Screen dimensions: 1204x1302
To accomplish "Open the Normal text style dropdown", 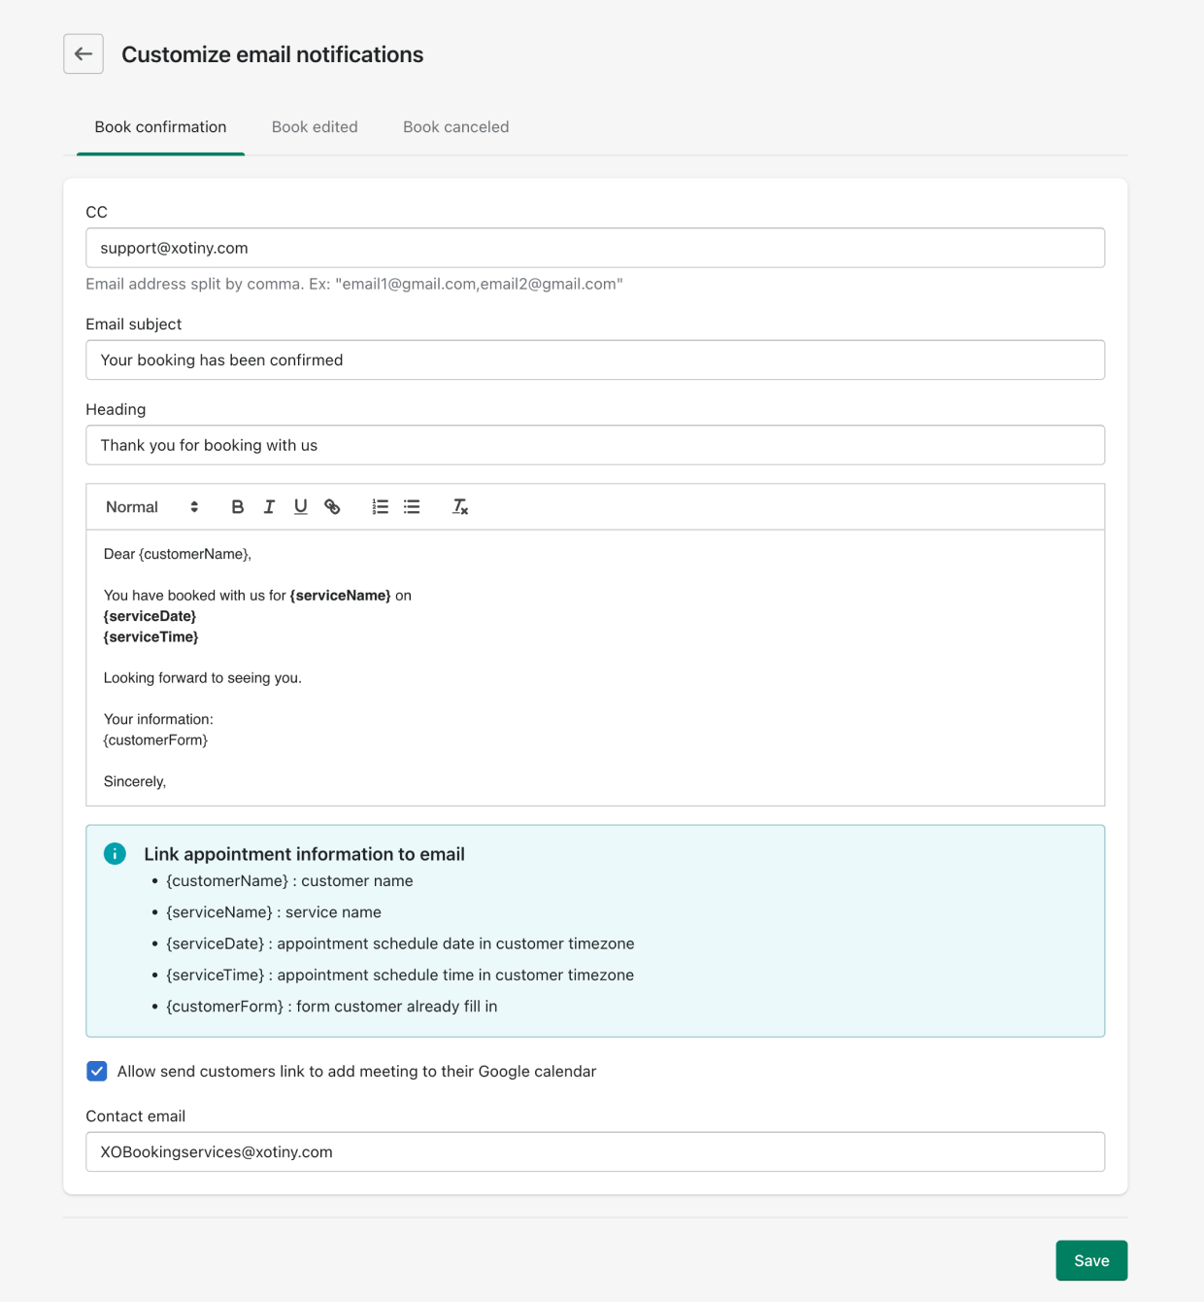I will coord(151,507).
